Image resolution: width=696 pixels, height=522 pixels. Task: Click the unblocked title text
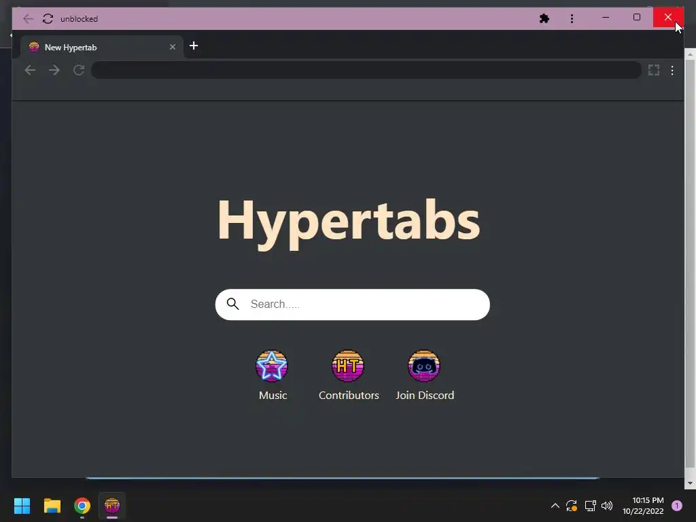[79, 18]
